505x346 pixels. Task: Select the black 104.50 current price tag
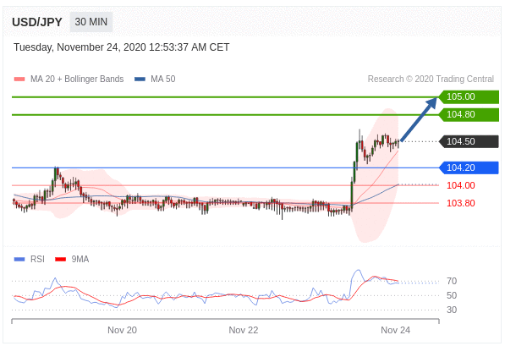pos(469,141)
